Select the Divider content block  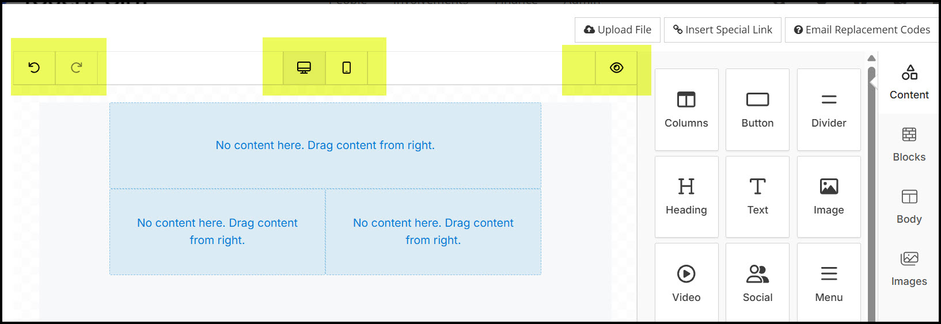click(829, 109)
